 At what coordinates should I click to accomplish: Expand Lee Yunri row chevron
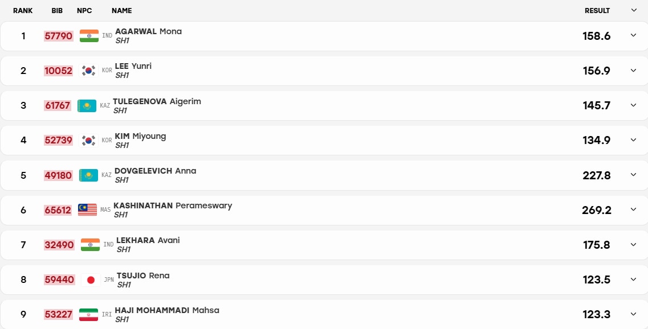tap(633, 70)
